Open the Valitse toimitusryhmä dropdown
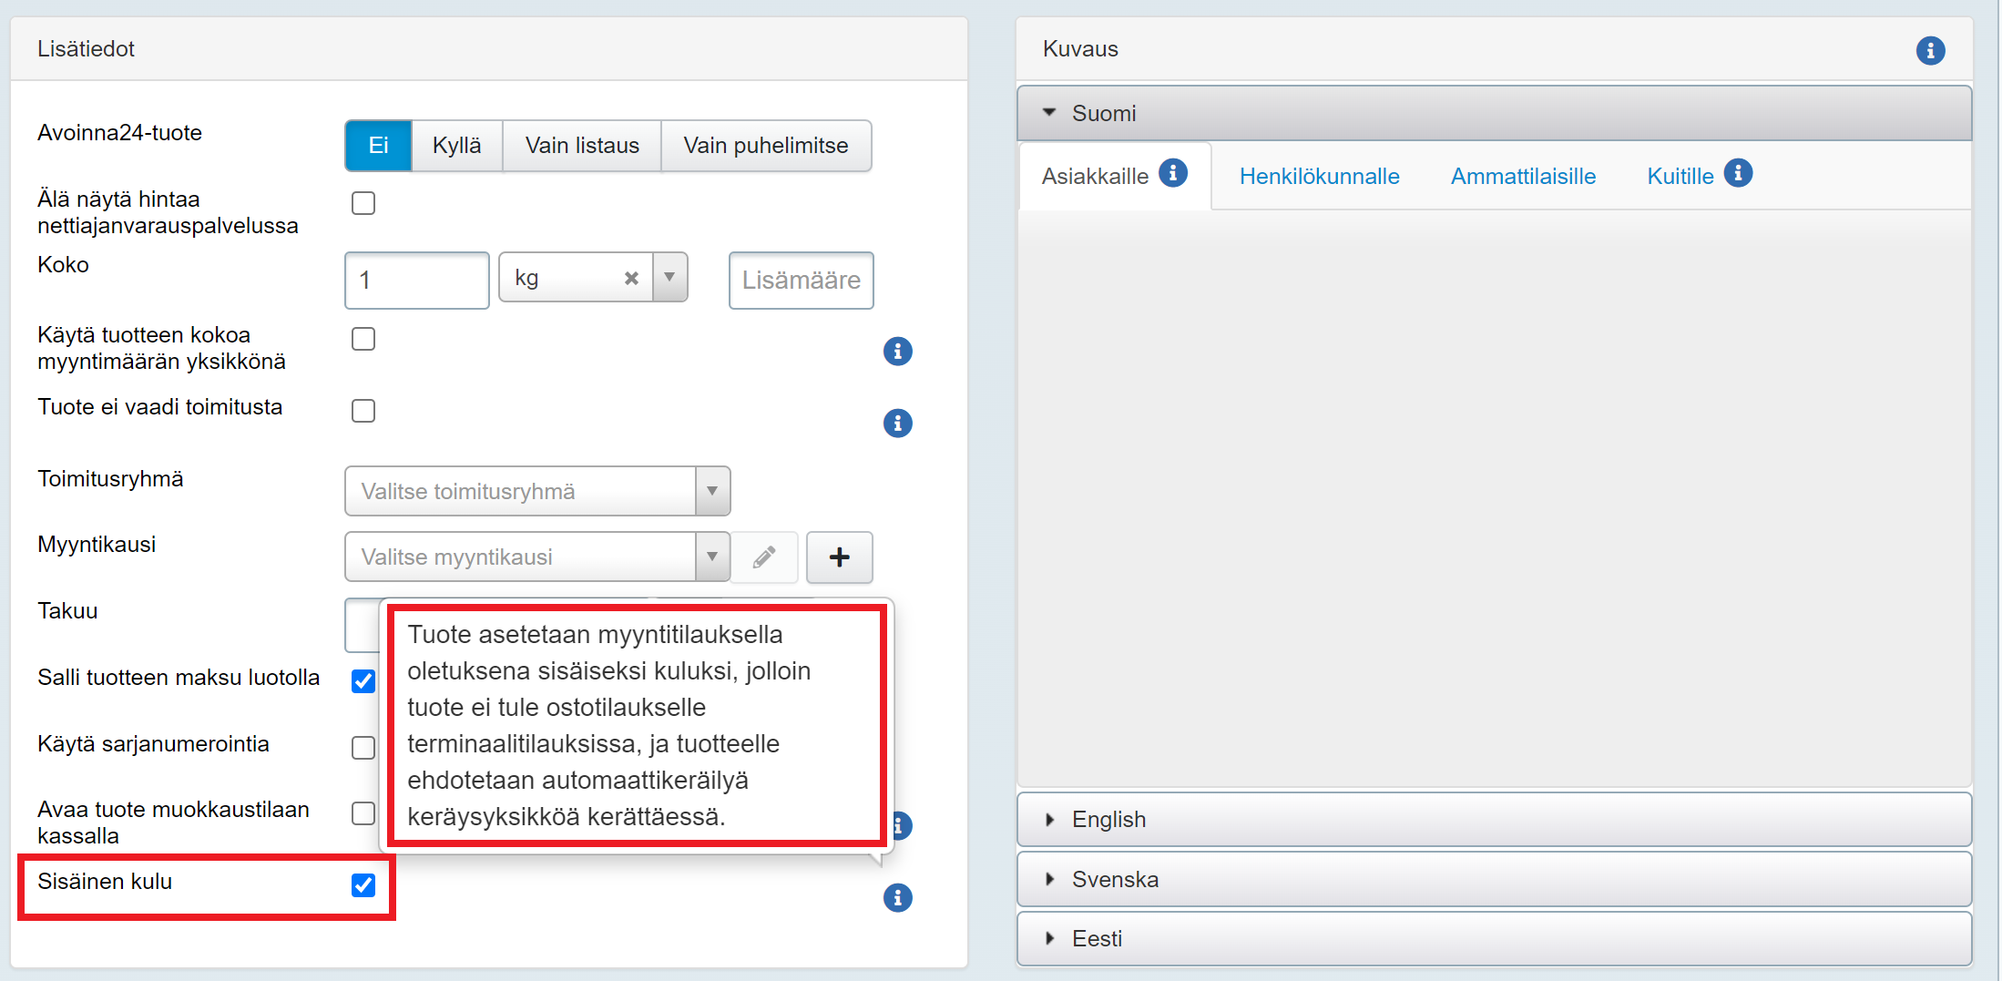The width and height of the screenshot is (2002, 981). (536, 491)
